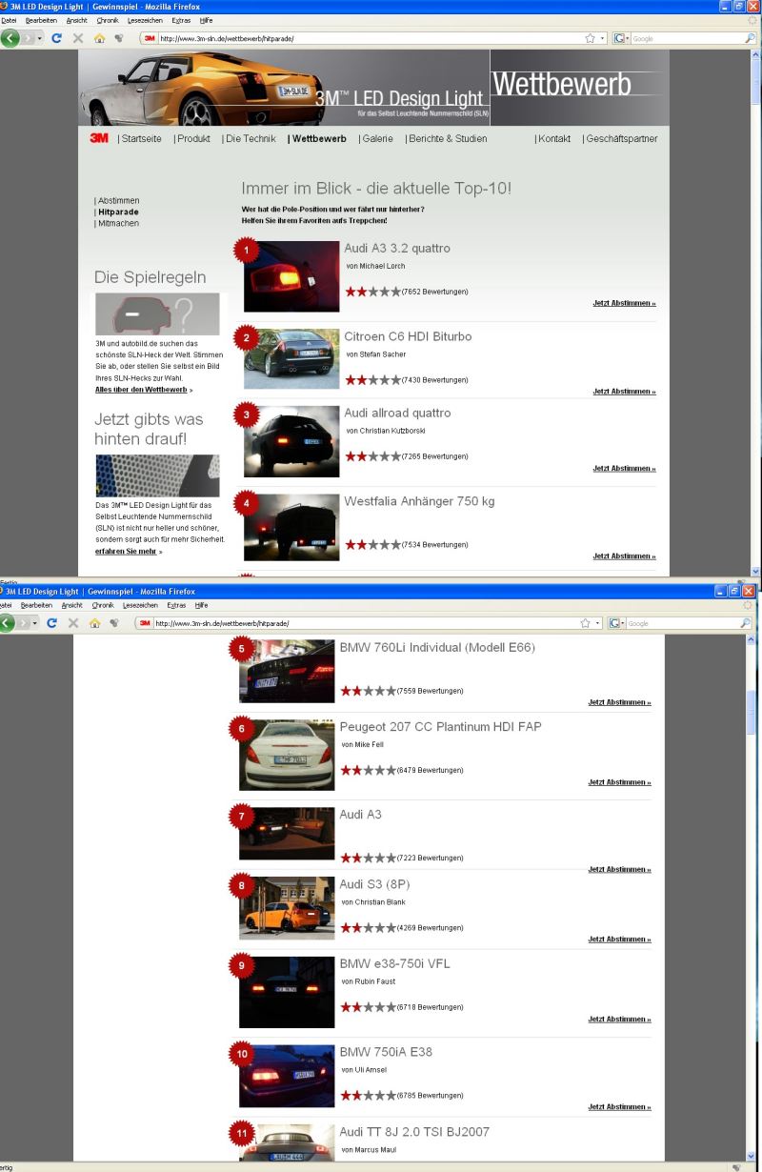Image resolution: width=762 pixels, height=1172 pixels.
Task: Open the Extras menu in lower Firefox window
Action: pos(178,604)
